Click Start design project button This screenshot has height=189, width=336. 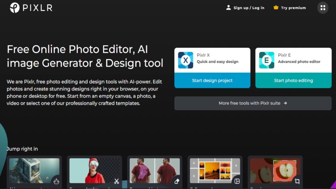[212, 80]
